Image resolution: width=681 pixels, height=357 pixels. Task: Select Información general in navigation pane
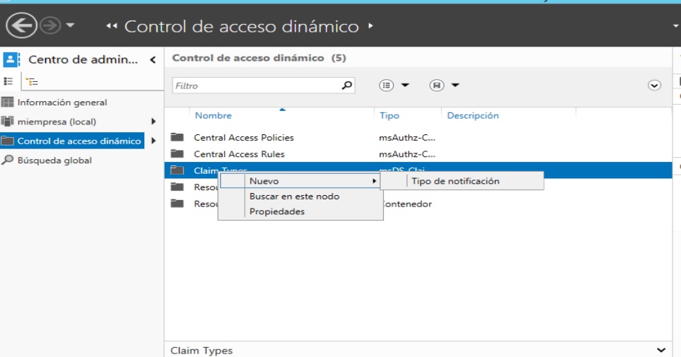[x=62, y=103]
